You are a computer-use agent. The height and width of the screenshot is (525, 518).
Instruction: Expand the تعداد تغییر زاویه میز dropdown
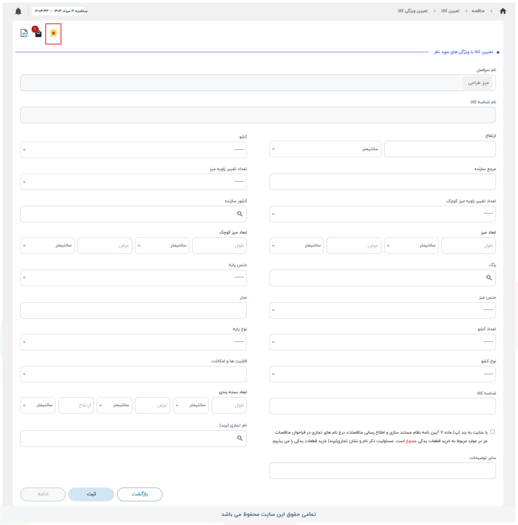click(133, 182)
